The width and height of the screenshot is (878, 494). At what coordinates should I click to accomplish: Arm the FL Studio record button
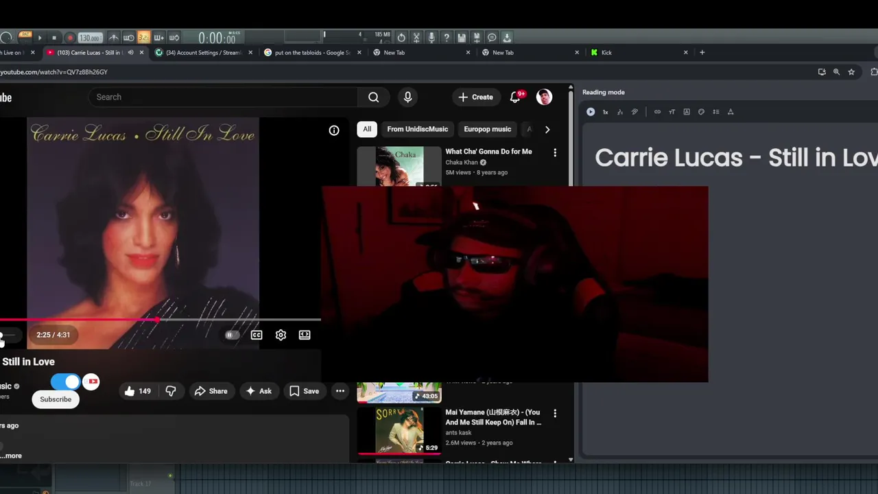click(x=70, y=38)
